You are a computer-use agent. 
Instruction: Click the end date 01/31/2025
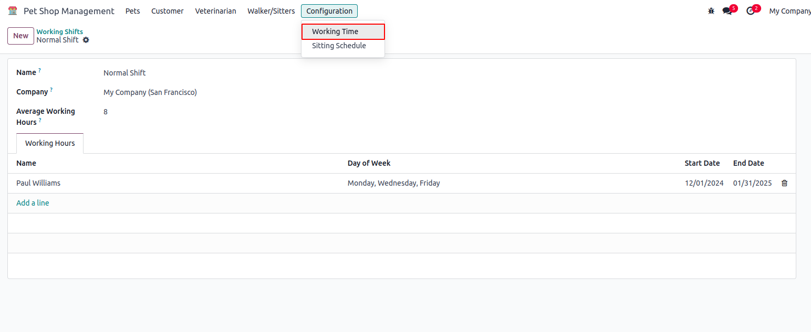pos(753,183)
